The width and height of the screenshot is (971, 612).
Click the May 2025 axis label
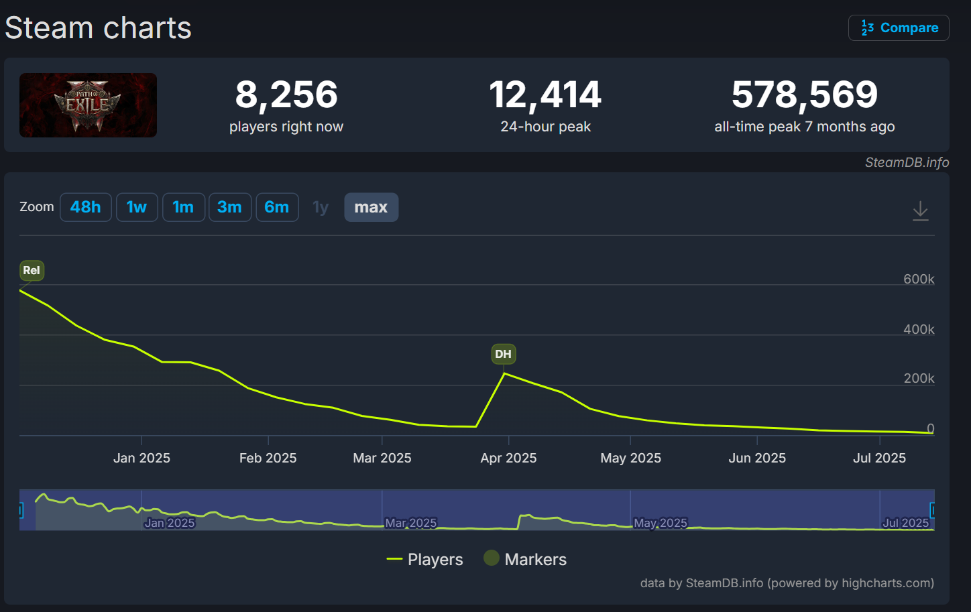coord(630,458)
